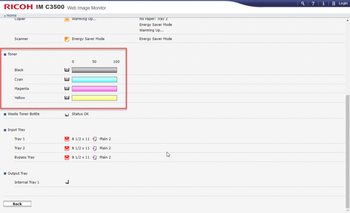Click Tray 1 paper orientation icon
Viewport: 350px width, 213px height.
[x=95, y=139]
